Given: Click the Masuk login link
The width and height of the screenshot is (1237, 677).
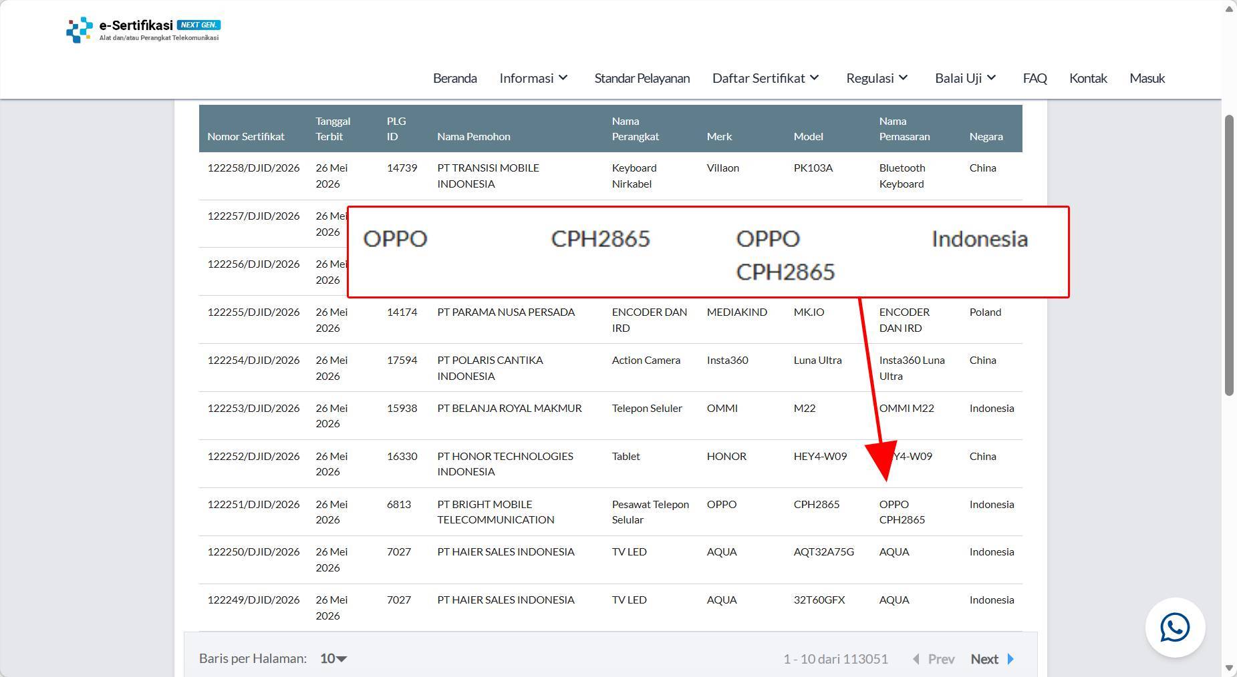Looking at the screenshot, I should click(1147, 78).
